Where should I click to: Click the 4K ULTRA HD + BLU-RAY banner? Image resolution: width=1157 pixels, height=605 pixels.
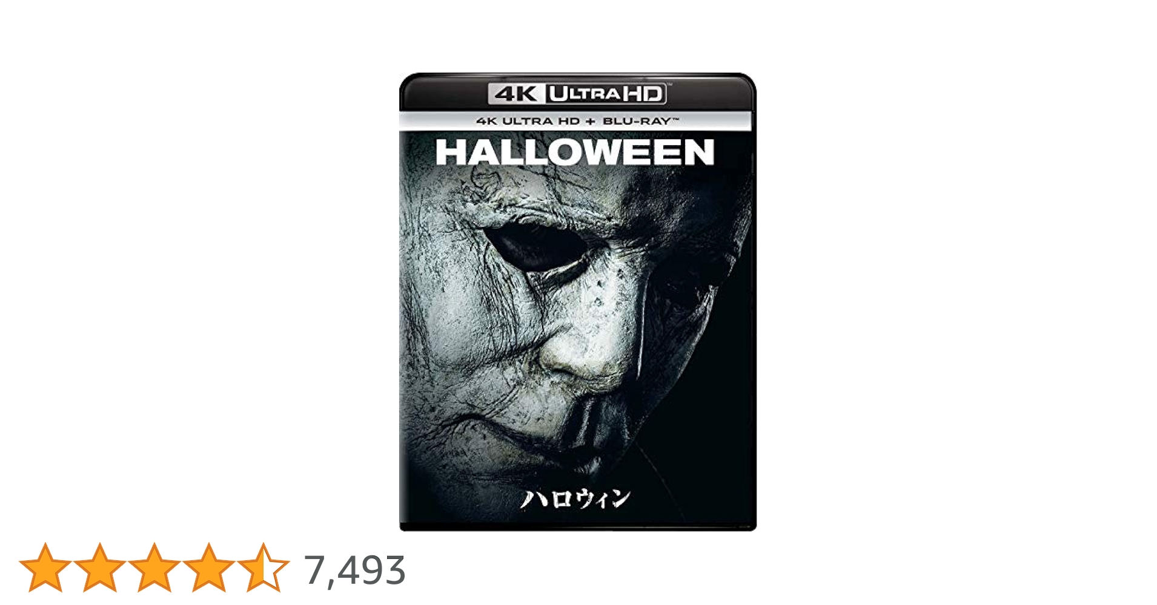point(577,121)
